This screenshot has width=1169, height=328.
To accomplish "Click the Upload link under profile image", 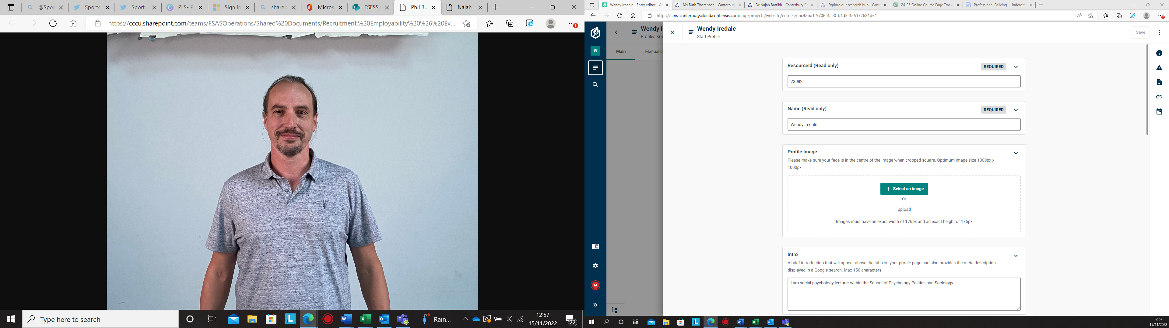I will click(x=904, y=209).
